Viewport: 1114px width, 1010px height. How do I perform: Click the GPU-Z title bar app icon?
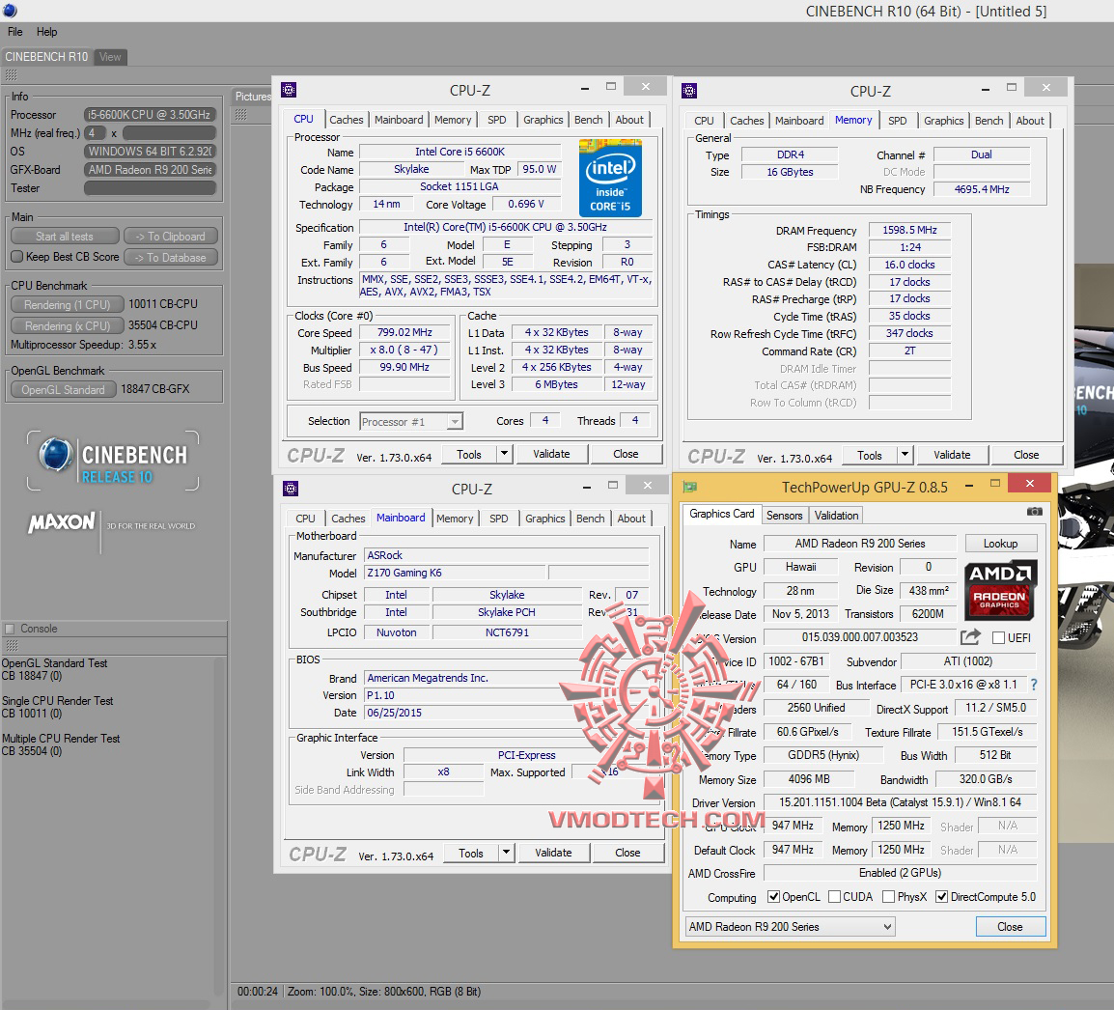coord(690,487)
